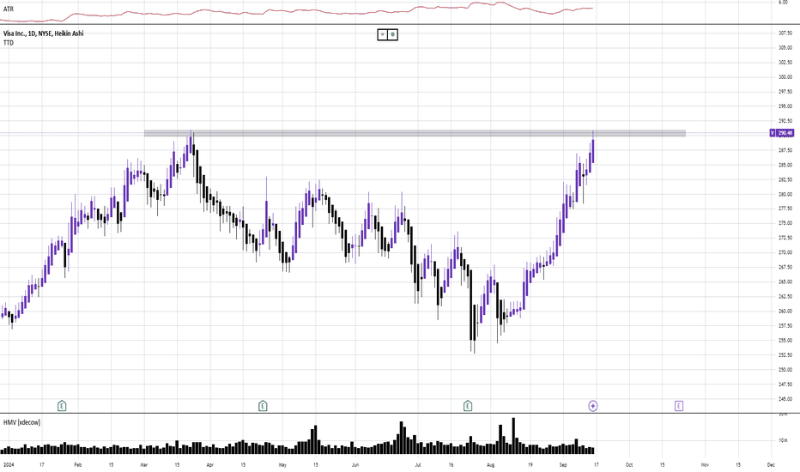The image size is (800, 472).
Task: Click the Dec label on time axis
Action: [x=771, y=465]
